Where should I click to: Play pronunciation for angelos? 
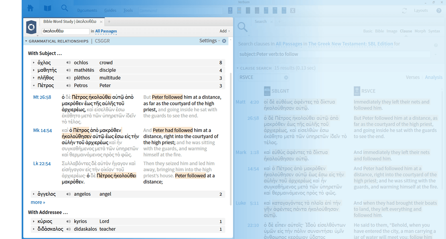(69, 194)
